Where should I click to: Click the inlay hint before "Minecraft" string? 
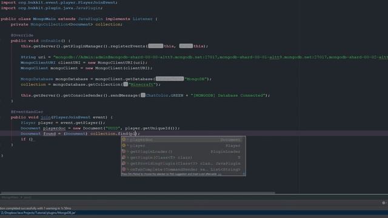[x=125, y=84]
